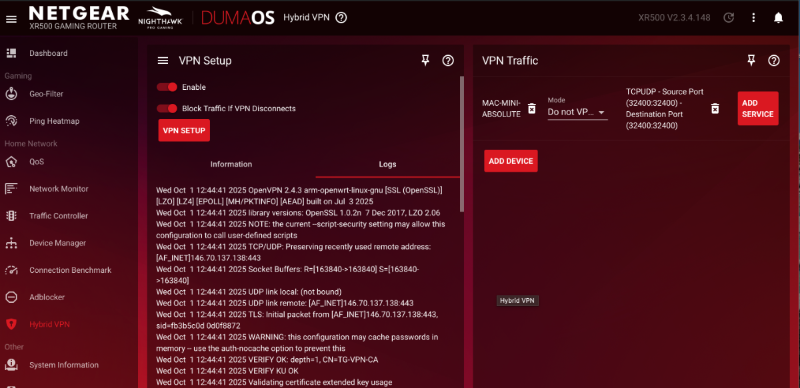Select the Logs tab
Screen dimensions: 800x388
coord(387,164)
